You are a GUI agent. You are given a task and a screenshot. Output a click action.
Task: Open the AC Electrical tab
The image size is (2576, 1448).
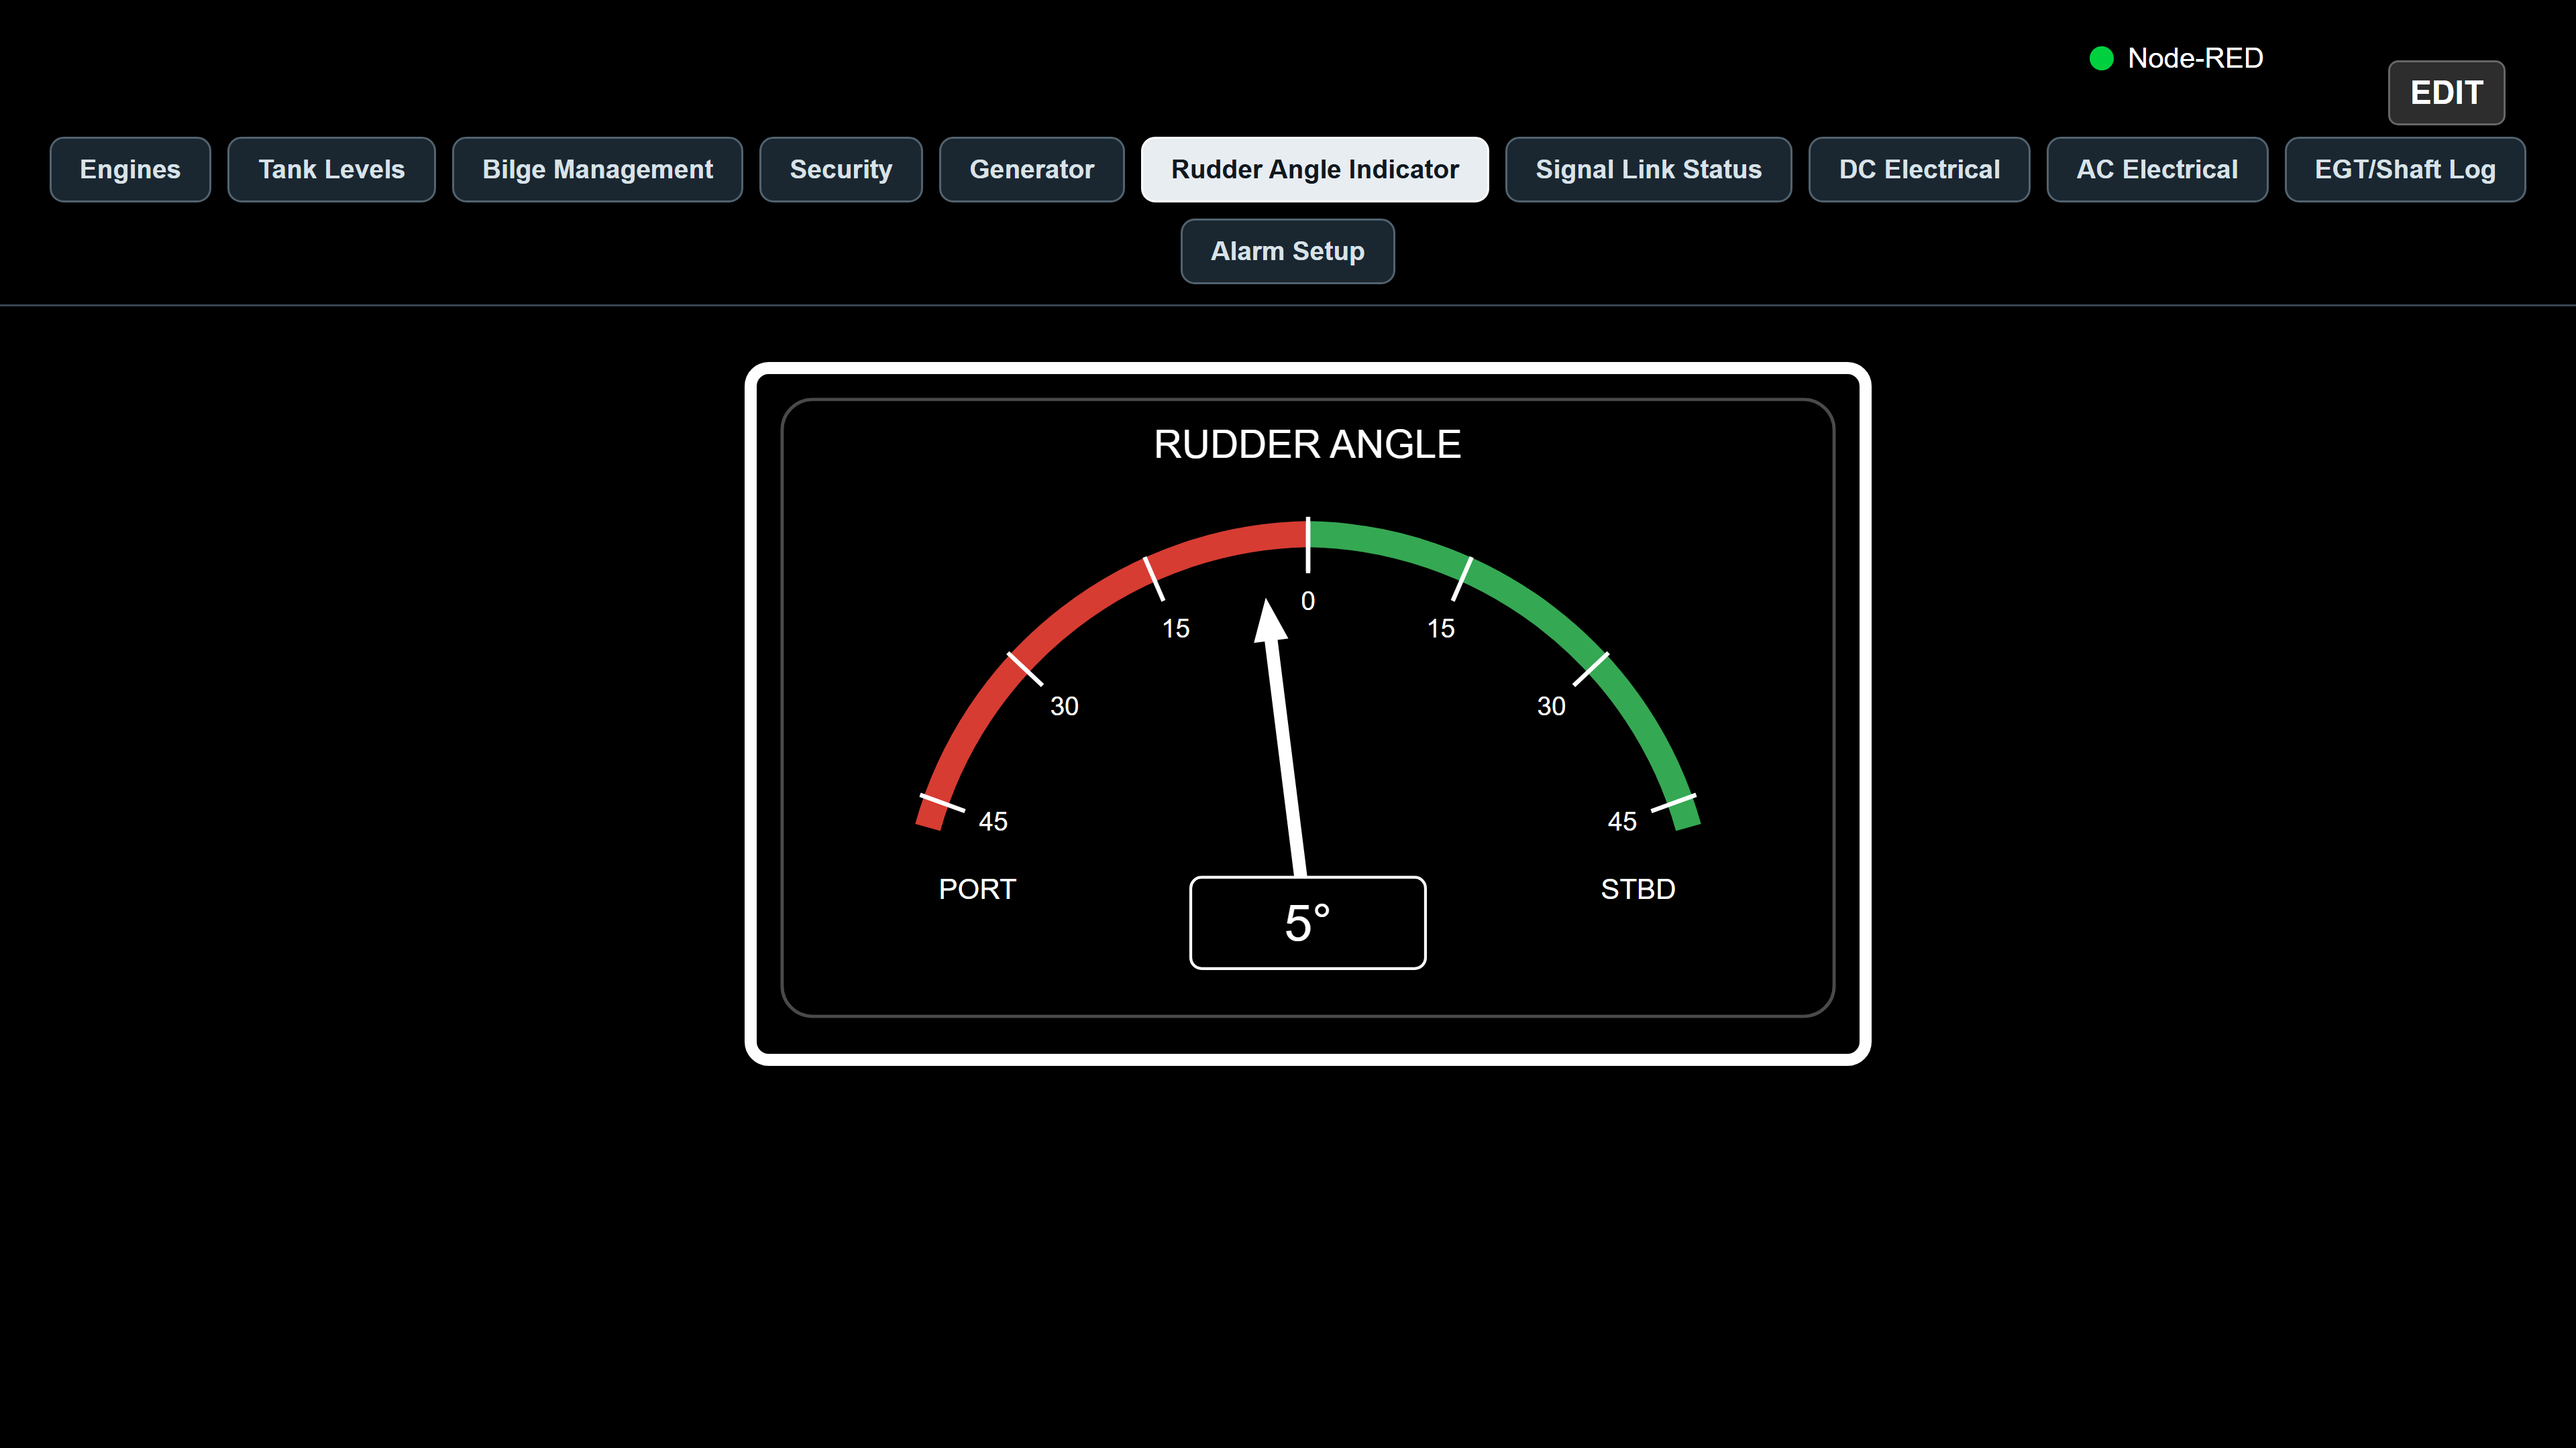[x=2157, y=170]
